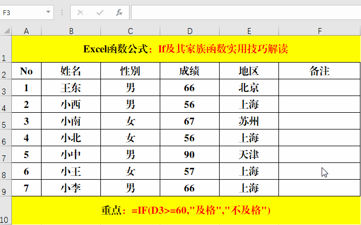Select the empty 备注 cell for 小李
Image resolution: width=361 pixels, height=225 pixels.
pos(319,188)
